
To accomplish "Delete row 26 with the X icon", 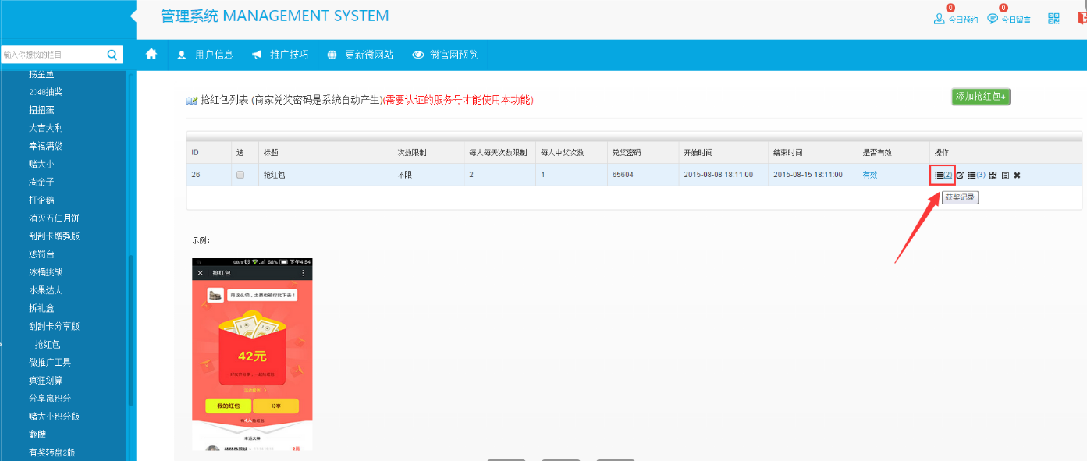I will (1017, 176).
